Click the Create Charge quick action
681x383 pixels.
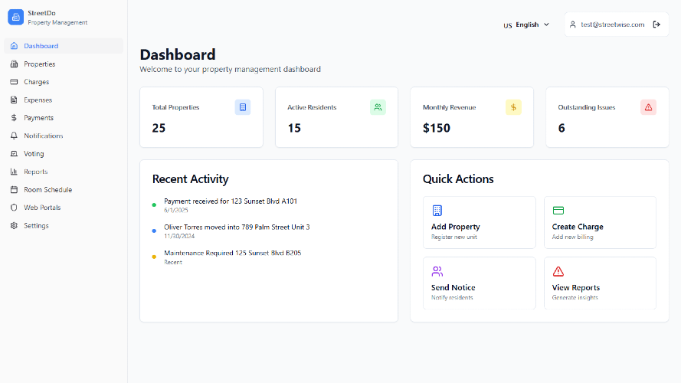pyautogui.click(x=600, y=222)
